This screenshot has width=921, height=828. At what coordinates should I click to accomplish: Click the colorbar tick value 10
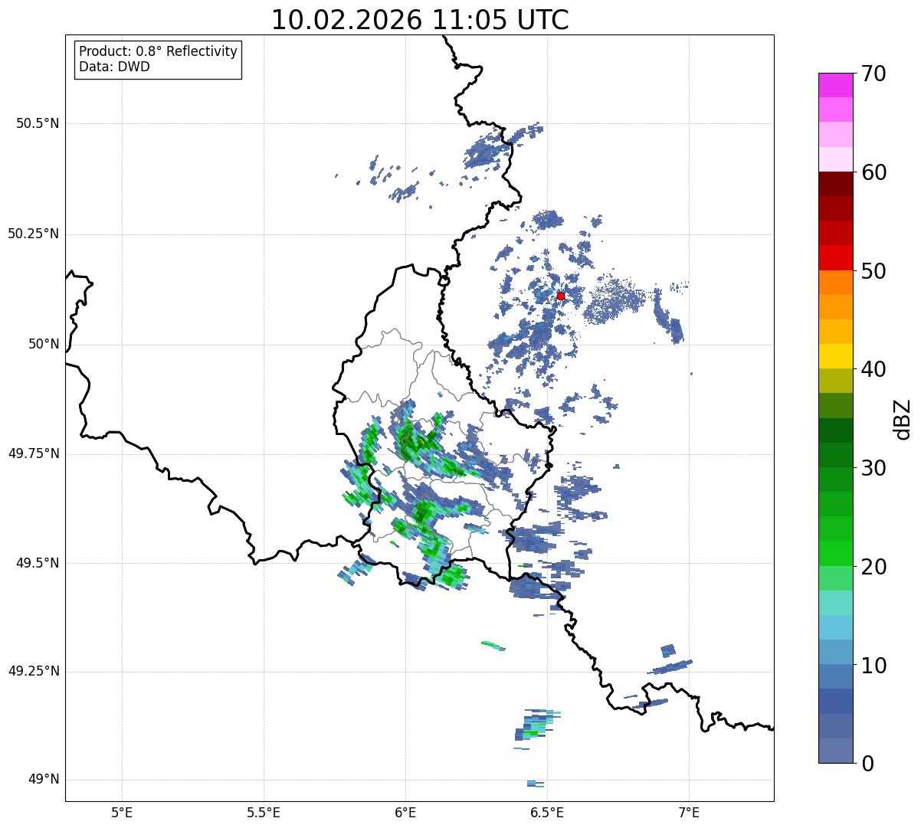coord(874,666)
